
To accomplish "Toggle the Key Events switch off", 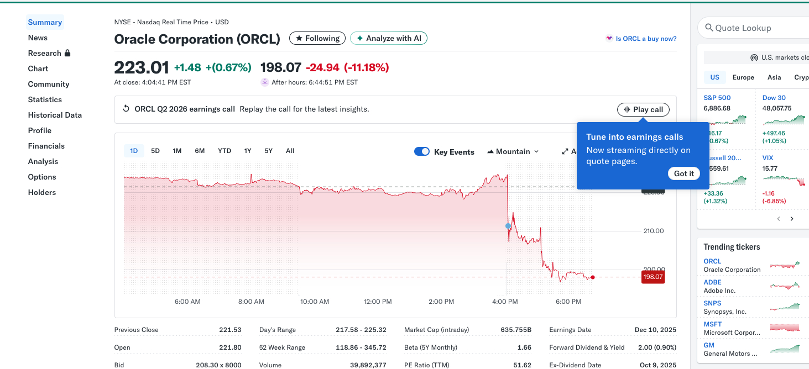I will (422, 151).
